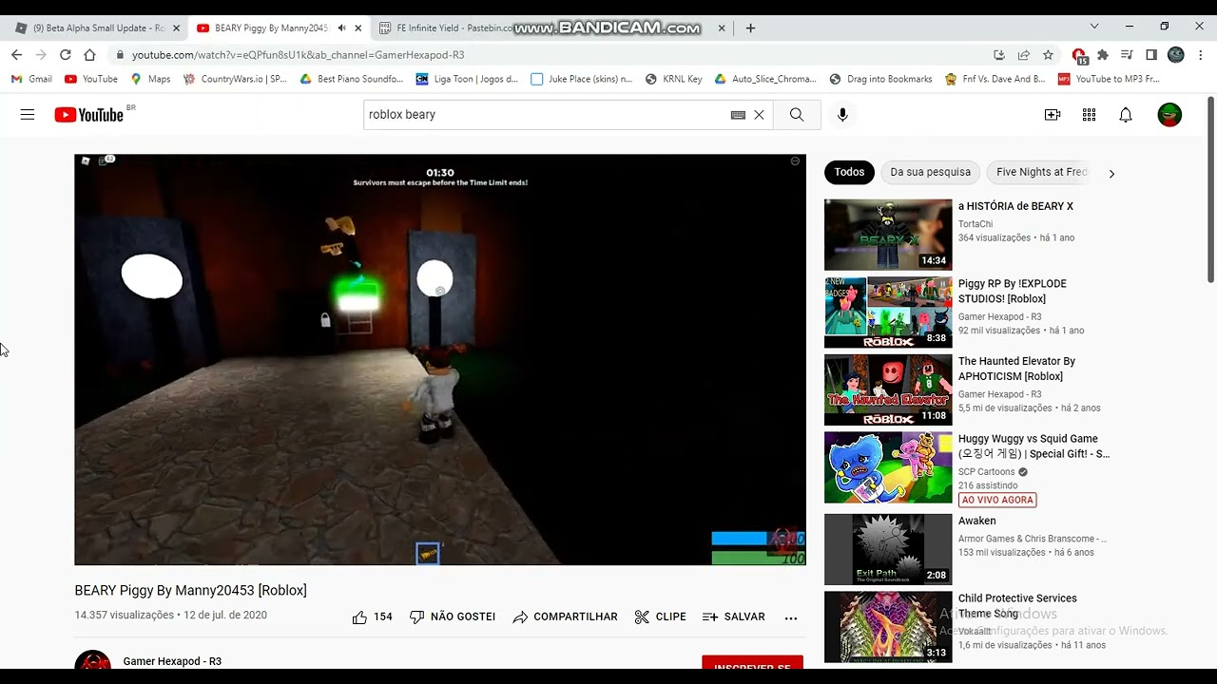1217x684 pixels.
Task: Click AO VIVO AGORA live badge
Action: click(x=997, y=500)
